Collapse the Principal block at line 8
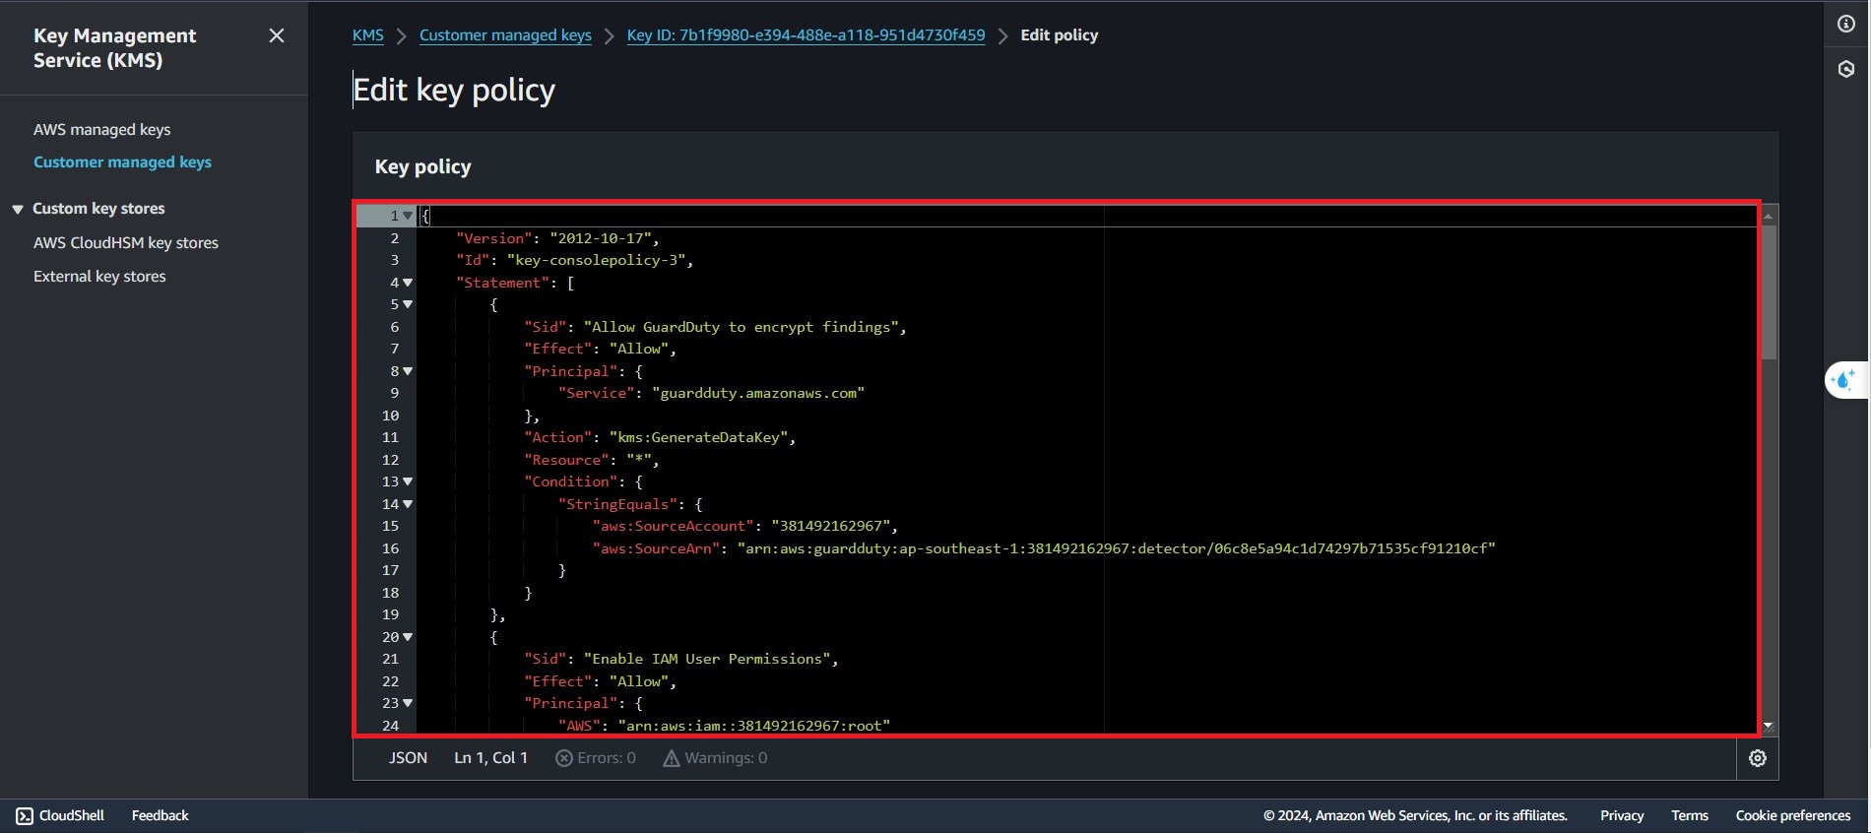Image resolution: width=1871 pixels, height=833 pixels. tap(408, 371)
